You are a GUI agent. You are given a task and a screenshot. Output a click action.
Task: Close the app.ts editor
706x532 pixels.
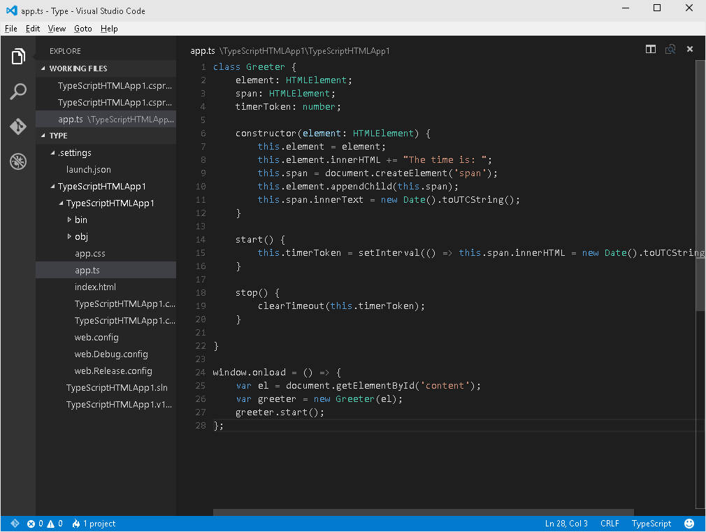(x=690, y=49)
